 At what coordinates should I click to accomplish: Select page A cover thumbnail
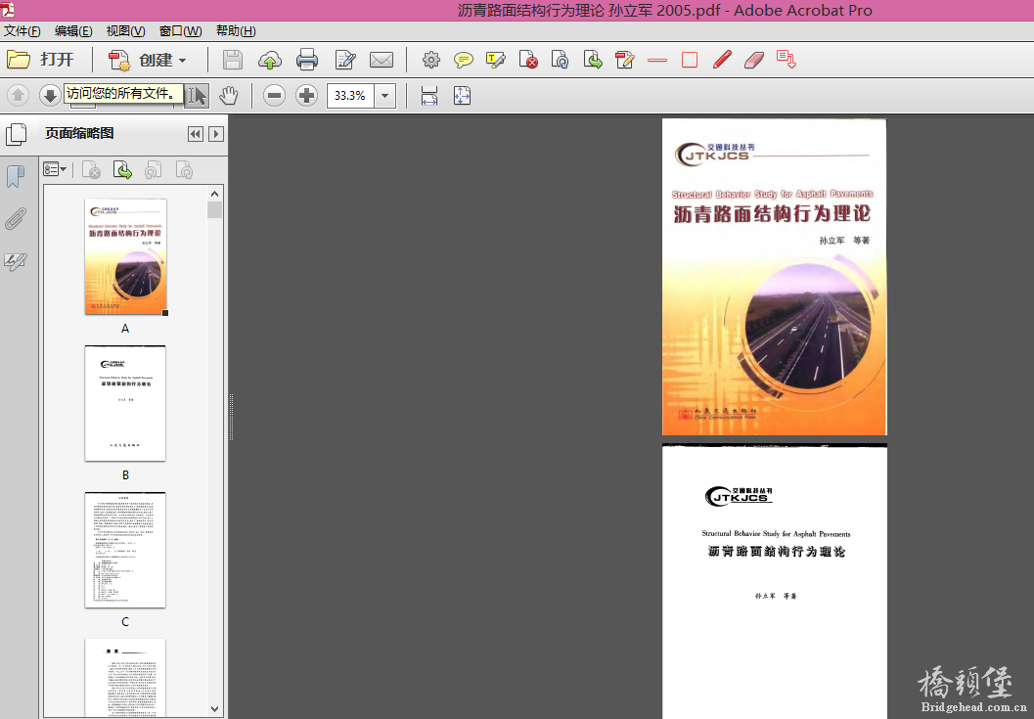coord(126,256)
